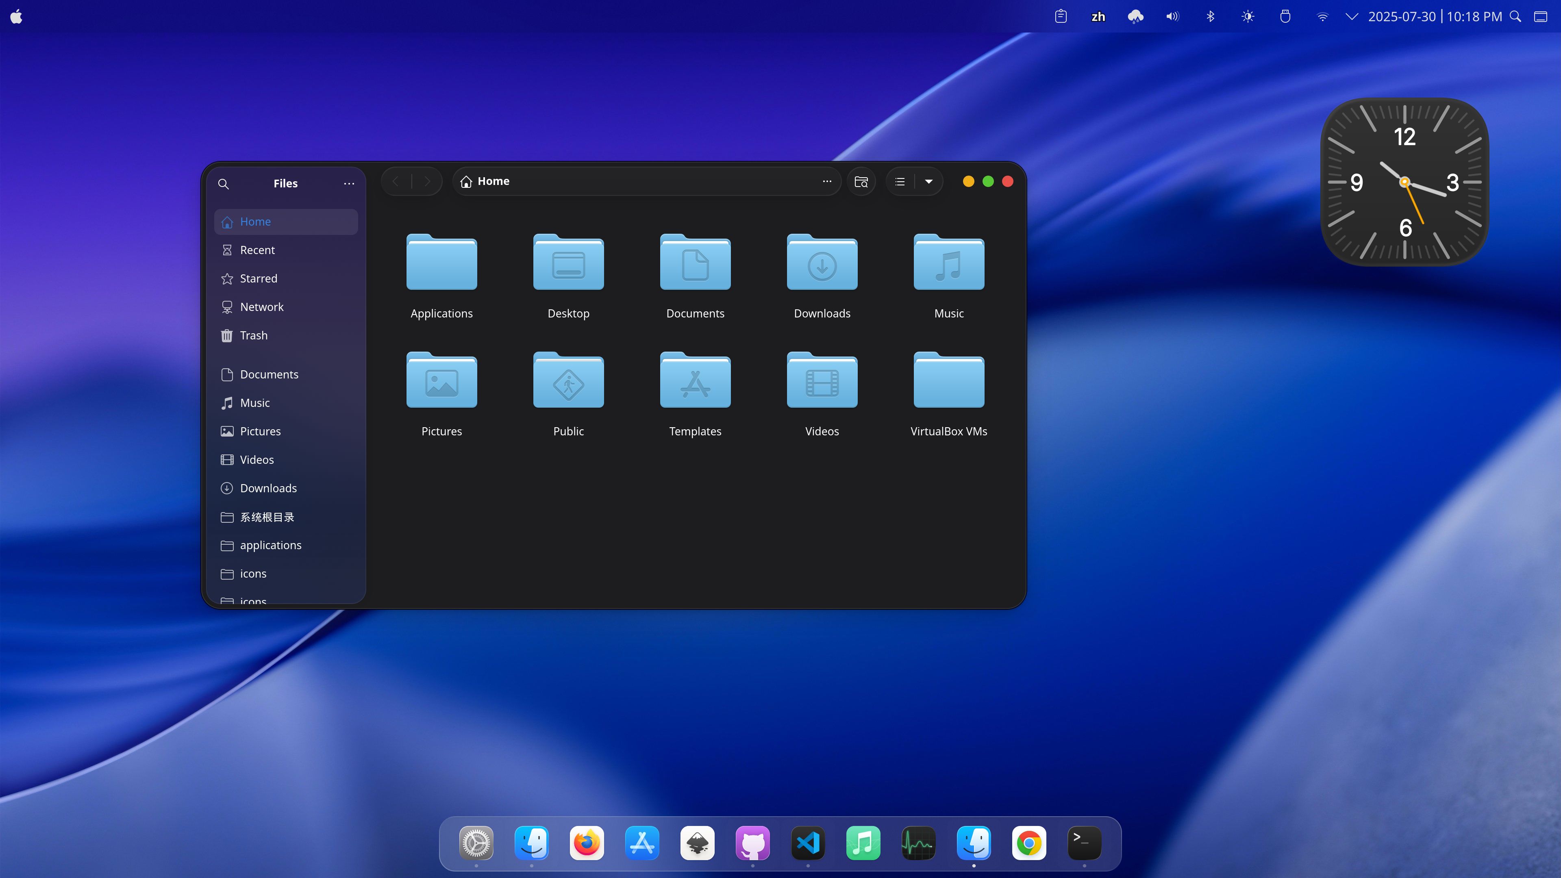Open System Settings from the dock
Viewport: 1561px width, 878px height.
click(476, 843)
